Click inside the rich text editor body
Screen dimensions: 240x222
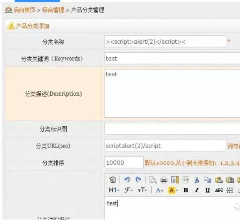172,208
